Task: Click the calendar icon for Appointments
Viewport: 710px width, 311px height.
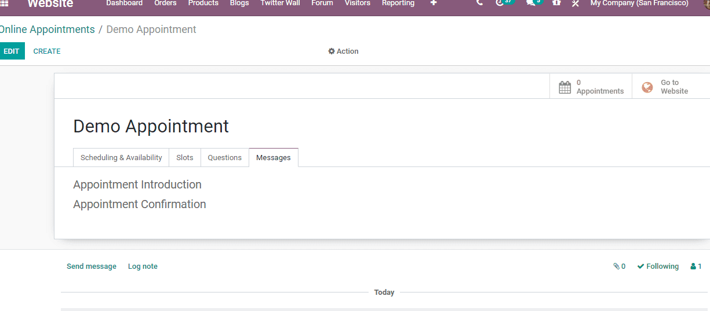Action: (x=565, y=87)
